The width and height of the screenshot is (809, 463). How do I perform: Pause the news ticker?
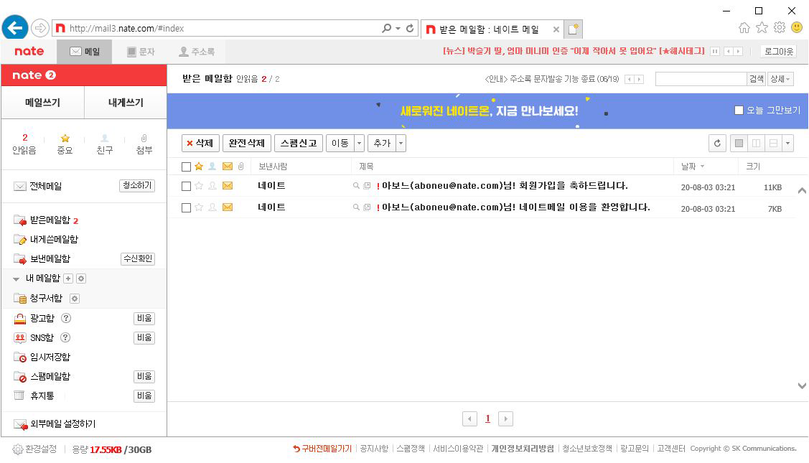tap(715, 52)
